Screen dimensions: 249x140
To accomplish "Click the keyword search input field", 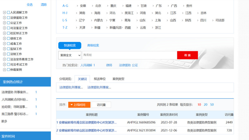I will [129, 55].
